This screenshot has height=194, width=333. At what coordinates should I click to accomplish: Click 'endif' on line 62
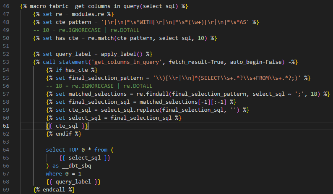click(64, 134)
